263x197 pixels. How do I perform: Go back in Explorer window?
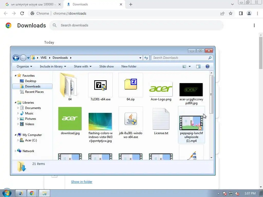(x=16, y=58)
